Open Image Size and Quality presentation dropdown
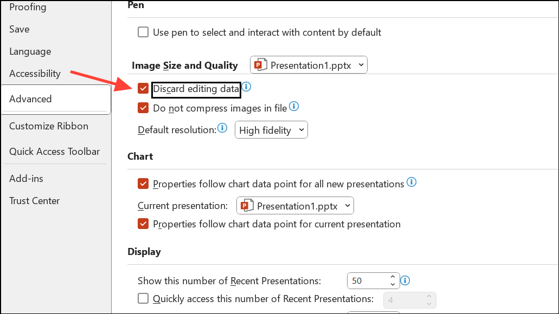The image size is (559, 314). [x=309, y=66]
